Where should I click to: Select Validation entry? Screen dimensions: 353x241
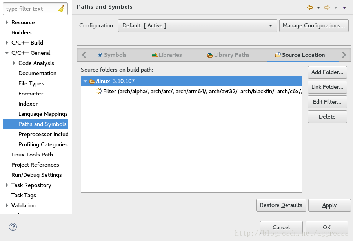point(24,205)
